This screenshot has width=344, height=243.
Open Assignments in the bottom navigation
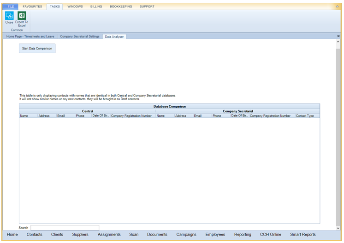109,234
